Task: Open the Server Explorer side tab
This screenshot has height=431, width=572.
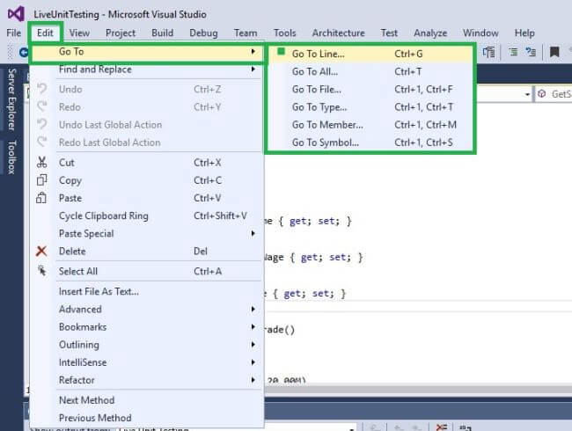Action: click(x=12, y=99)
